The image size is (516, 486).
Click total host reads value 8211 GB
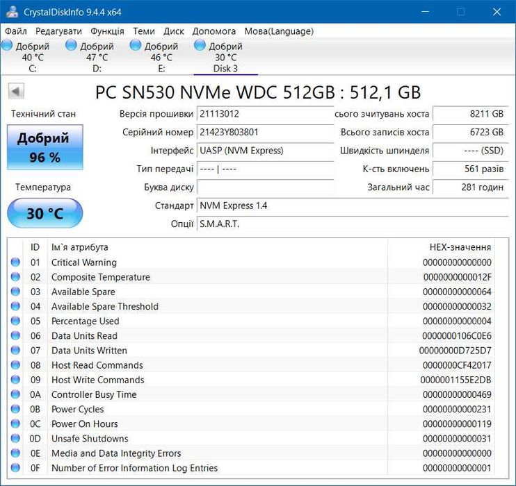pos(471,114)
